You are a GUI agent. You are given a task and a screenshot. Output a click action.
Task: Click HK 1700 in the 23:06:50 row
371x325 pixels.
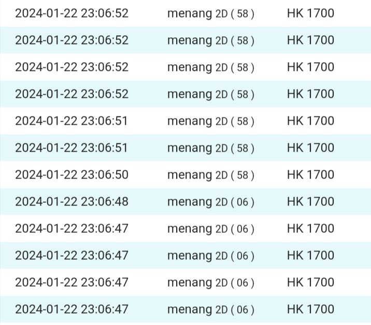pyautogui.click(x=310, y=175)
